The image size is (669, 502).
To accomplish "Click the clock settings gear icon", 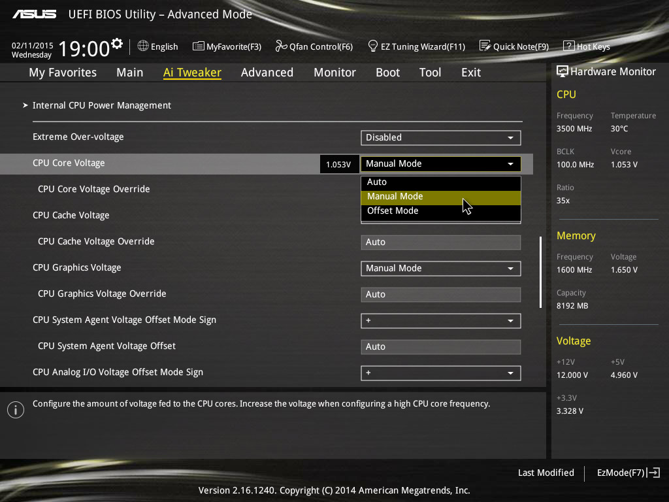I will point(117,44).
